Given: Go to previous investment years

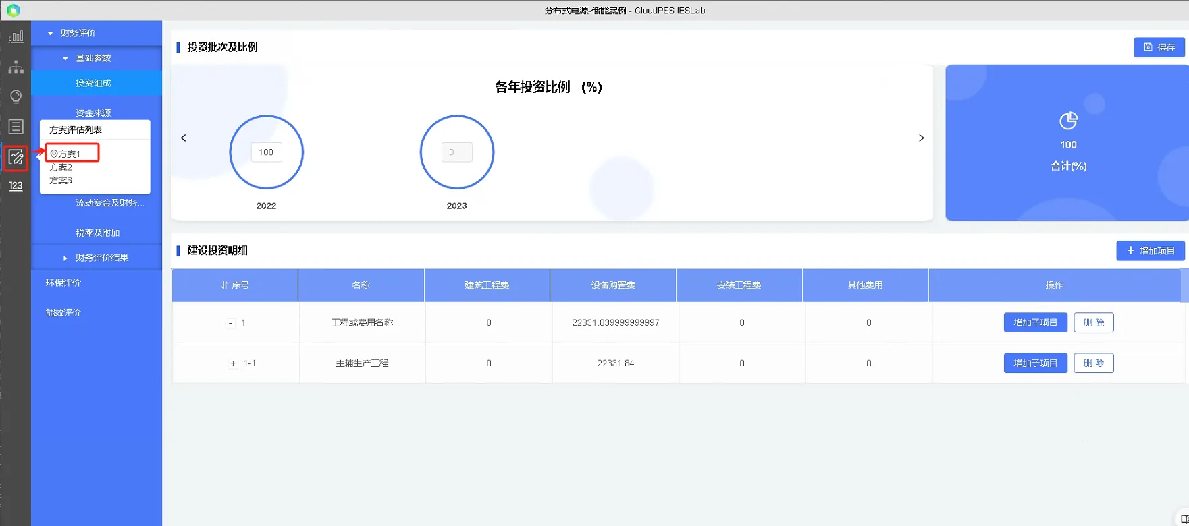Looking at the screenshot, I should (x=183, y=138).
